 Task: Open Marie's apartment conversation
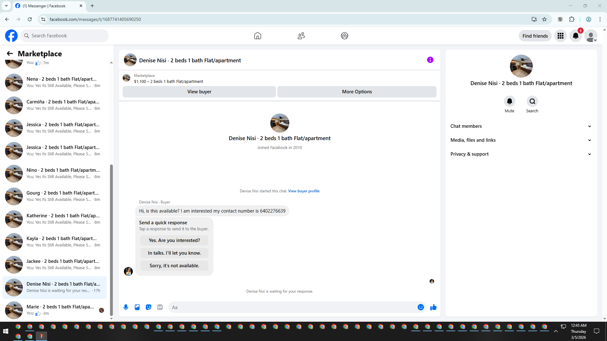[54, 310]
